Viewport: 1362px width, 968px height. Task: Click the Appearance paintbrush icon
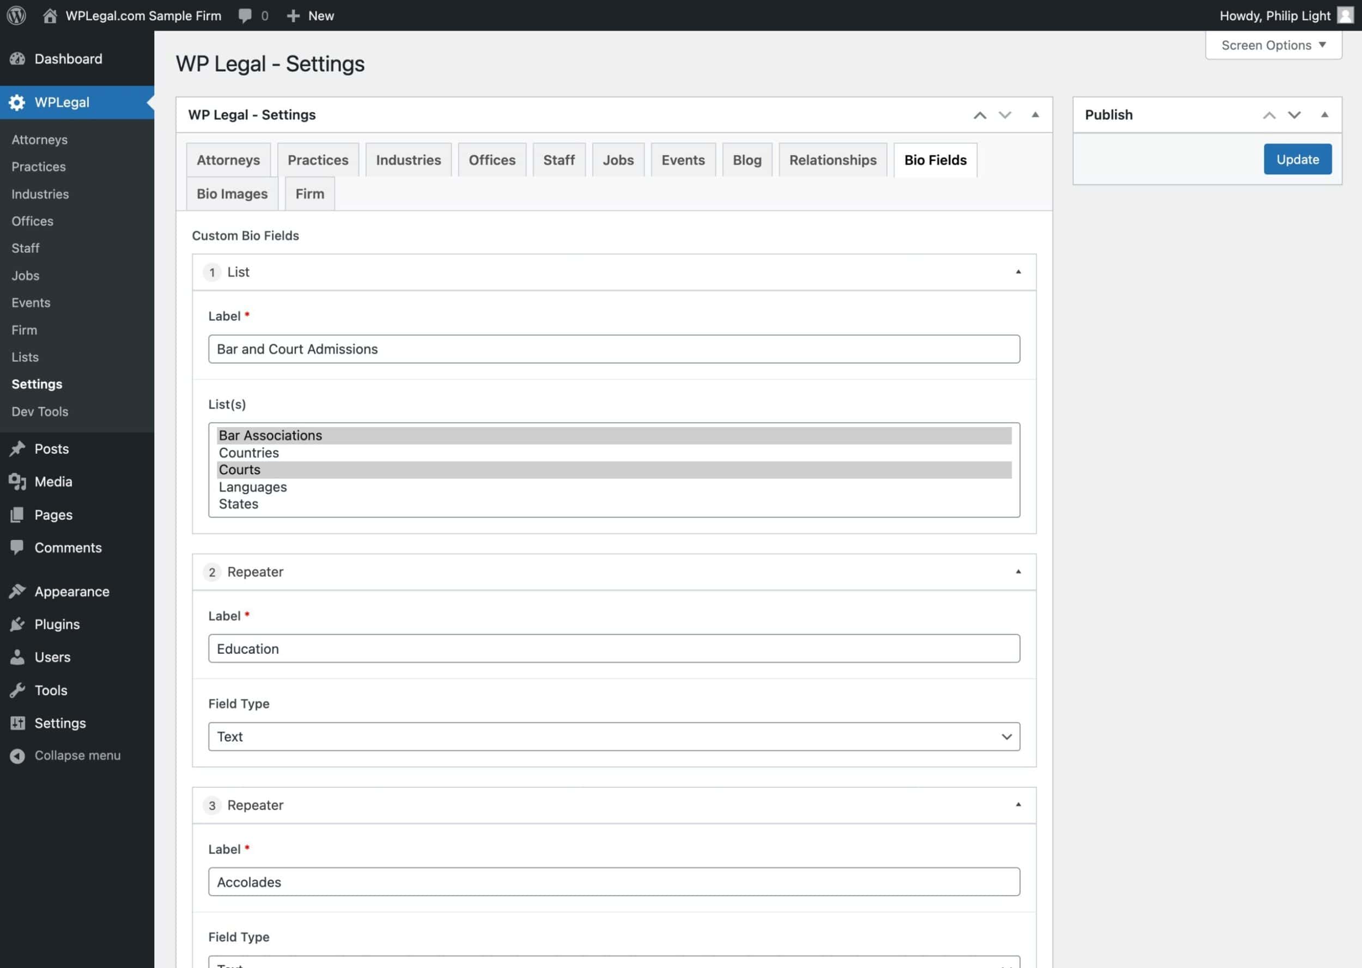click(x=18, y=591)
